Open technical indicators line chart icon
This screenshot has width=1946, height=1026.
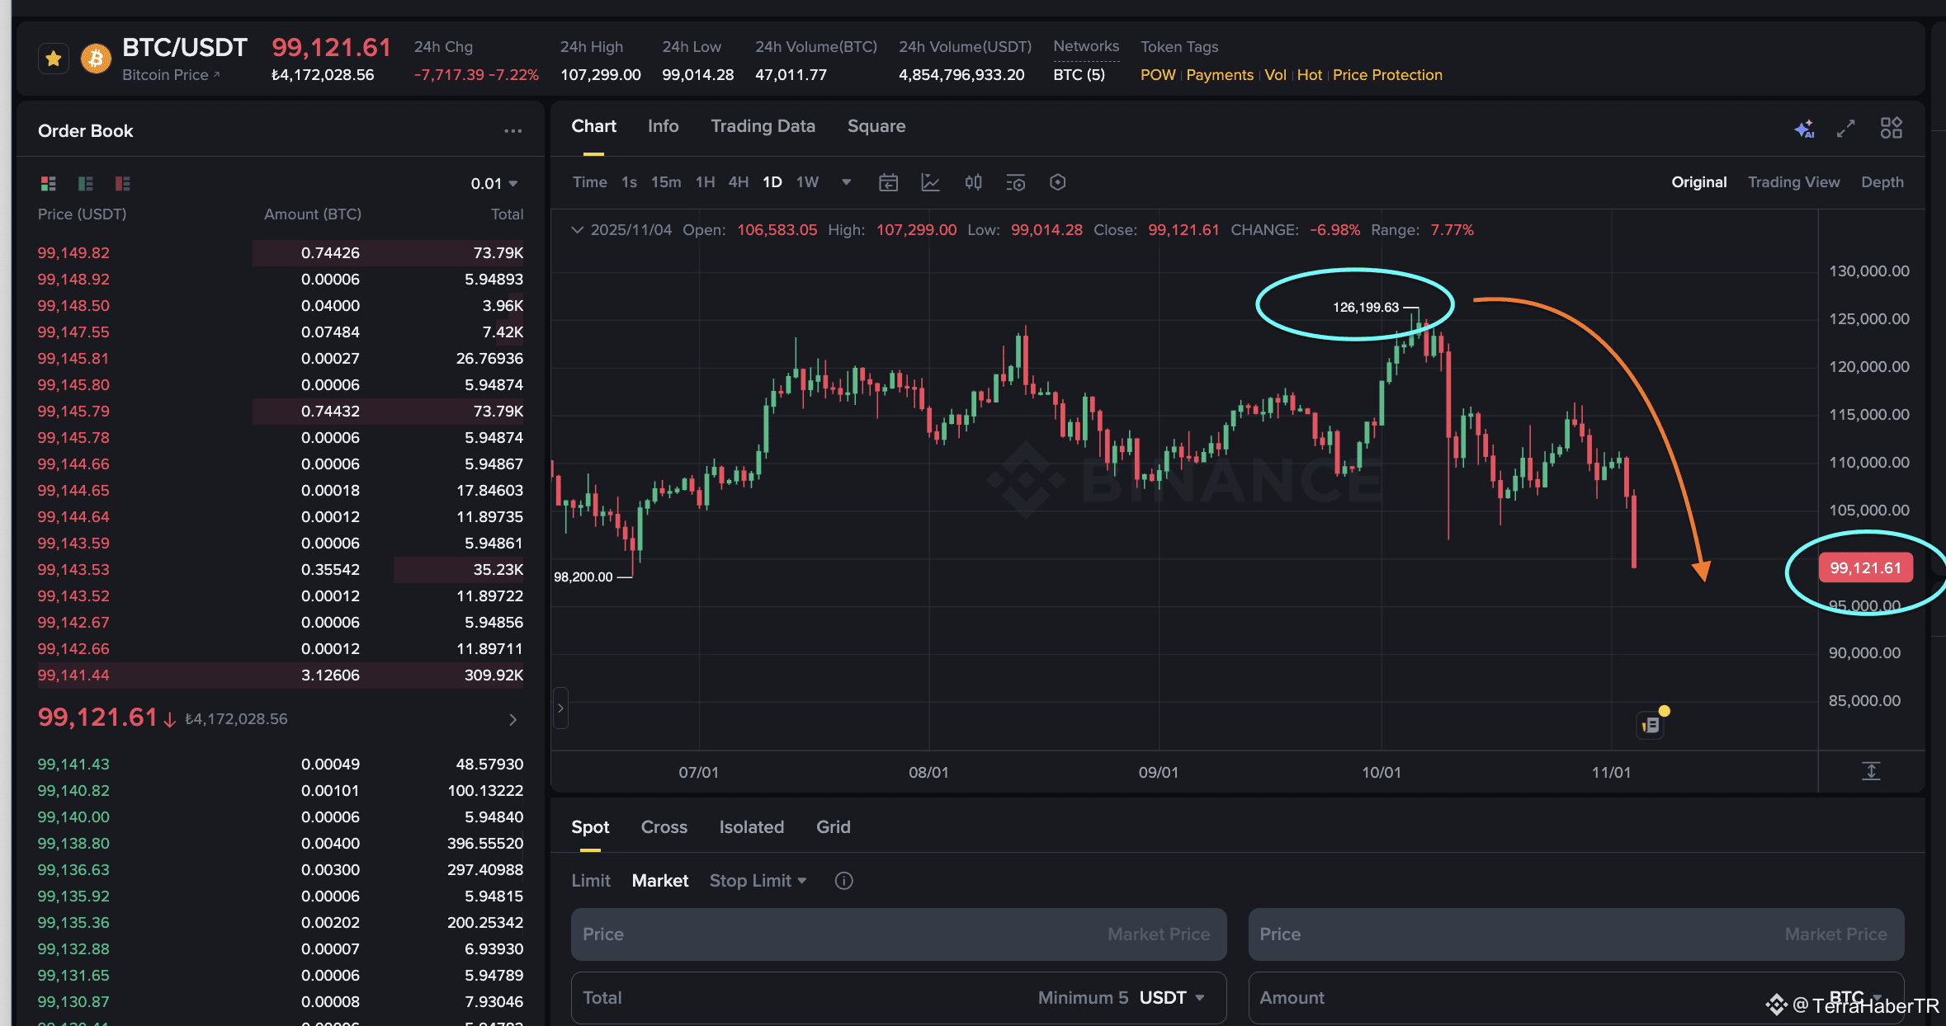[930, 182]
